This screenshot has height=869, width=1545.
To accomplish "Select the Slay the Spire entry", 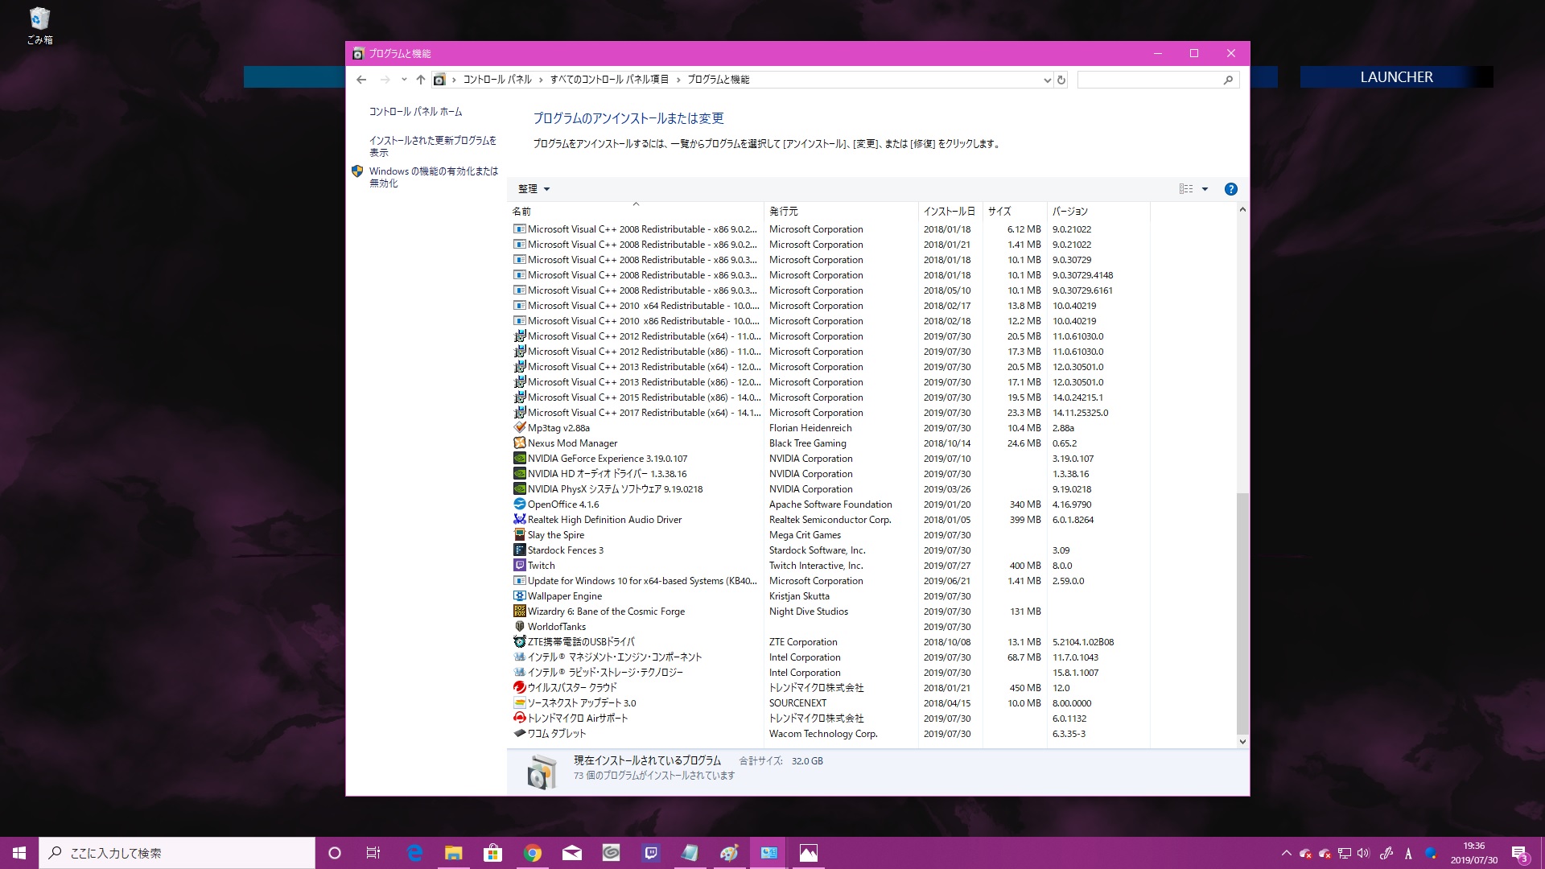I will [x=555, y=535].
